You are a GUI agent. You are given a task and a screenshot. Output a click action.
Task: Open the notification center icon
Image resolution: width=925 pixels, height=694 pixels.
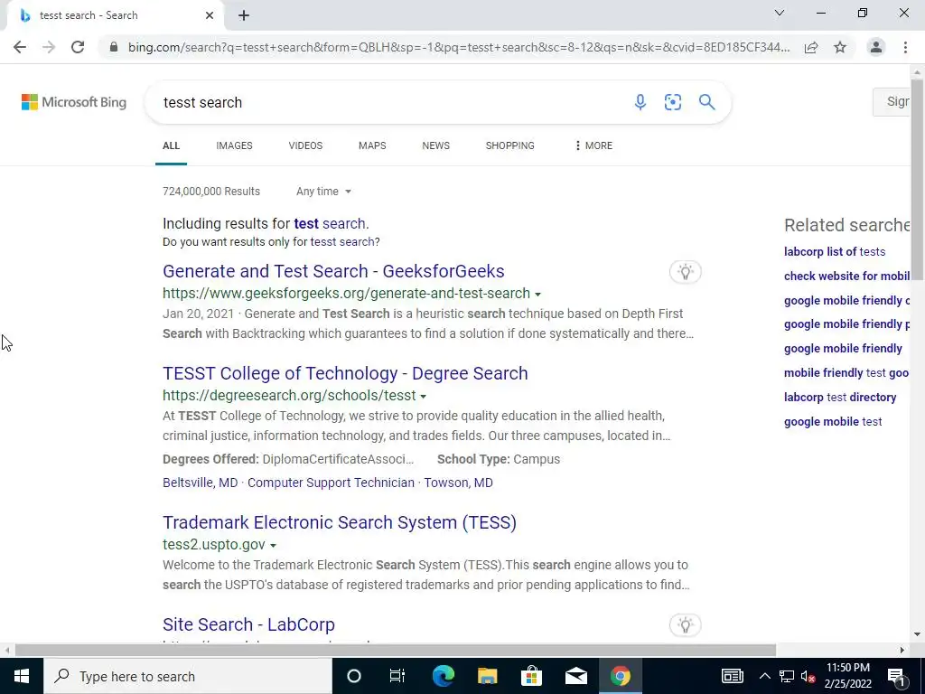coord(896,676)
